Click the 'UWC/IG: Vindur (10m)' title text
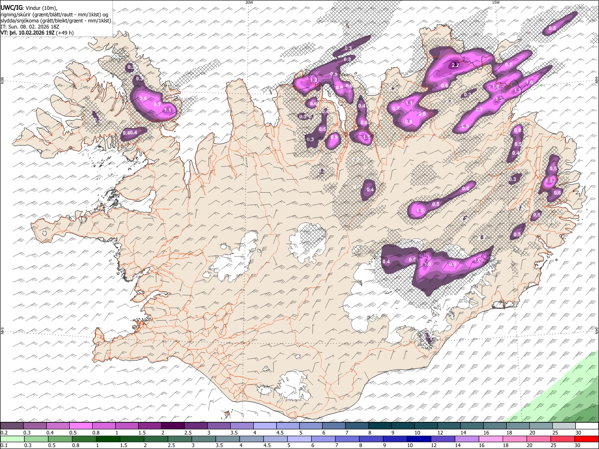This screenshot has width=599, height=449. point(29,7)
